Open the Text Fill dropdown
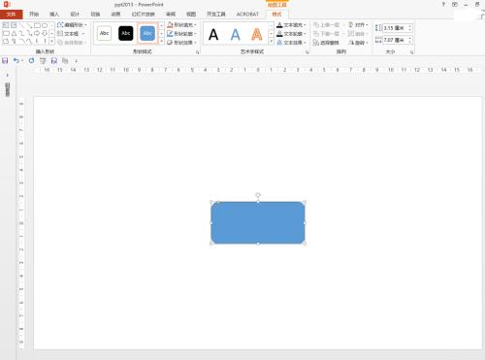Viewport: 485px width, 360px height. [x=291, y=25]
